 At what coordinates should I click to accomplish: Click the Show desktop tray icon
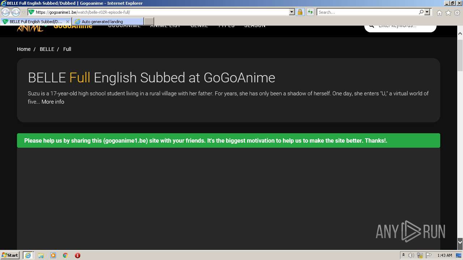click(x=459, y=255)
